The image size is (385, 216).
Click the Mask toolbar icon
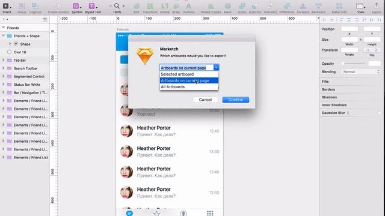227,6
